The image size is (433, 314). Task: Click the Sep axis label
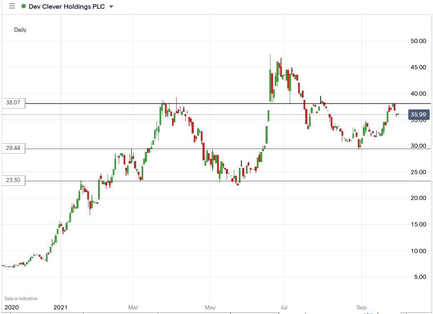pos(362,307)
